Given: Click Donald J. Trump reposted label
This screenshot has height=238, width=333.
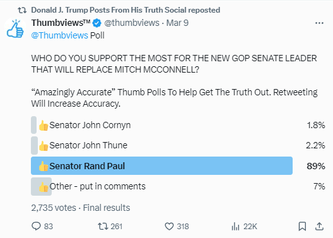Looking at the screenshot, I should tap(126, 10).
